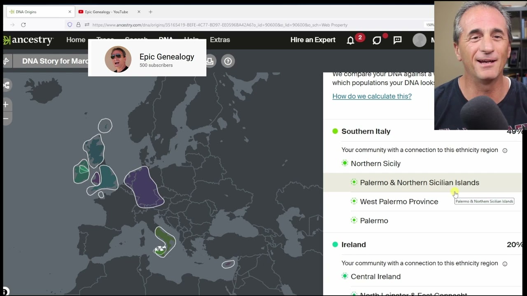Open How do we calculate this link
527x296 pixels.
coord(372,96)
